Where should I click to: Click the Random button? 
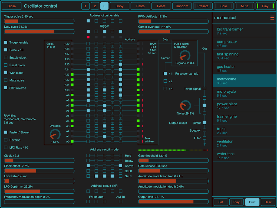click(182, 6)
